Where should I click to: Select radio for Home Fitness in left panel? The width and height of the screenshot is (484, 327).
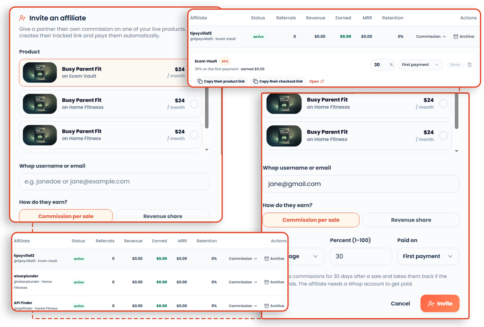click(194, 135)
